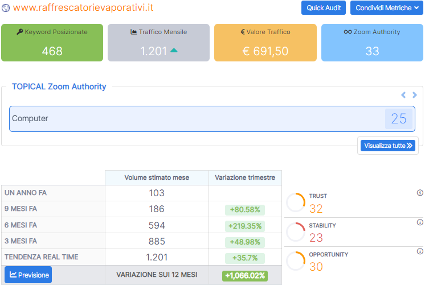Click the Stability circular gauge

pos(296,232)
